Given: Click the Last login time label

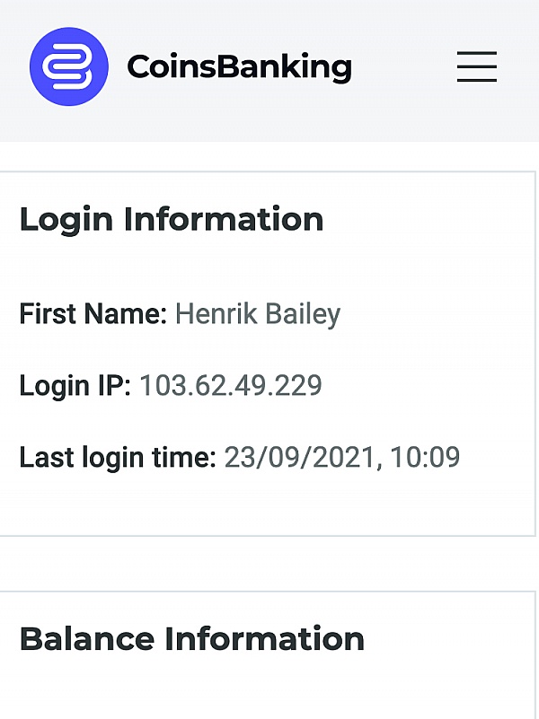Looking at the screenshot, I should (x=118, y=458).
